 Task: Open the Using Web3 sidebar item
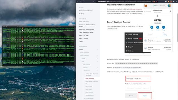pos(88,89)
